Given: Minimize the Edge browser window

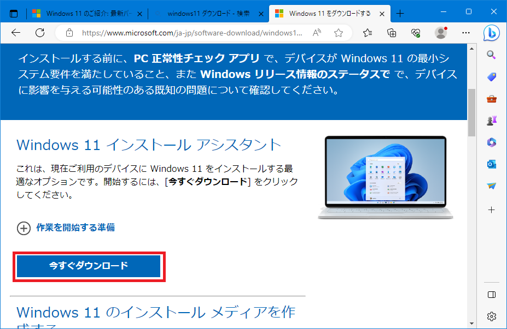Looking at the screenshot, I should pyautogui.click(x=444, y=11).
